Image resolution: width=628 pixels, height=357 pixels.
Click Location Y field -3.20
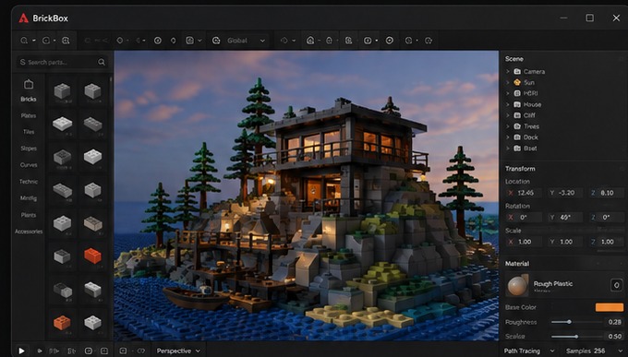coord(565,193)
